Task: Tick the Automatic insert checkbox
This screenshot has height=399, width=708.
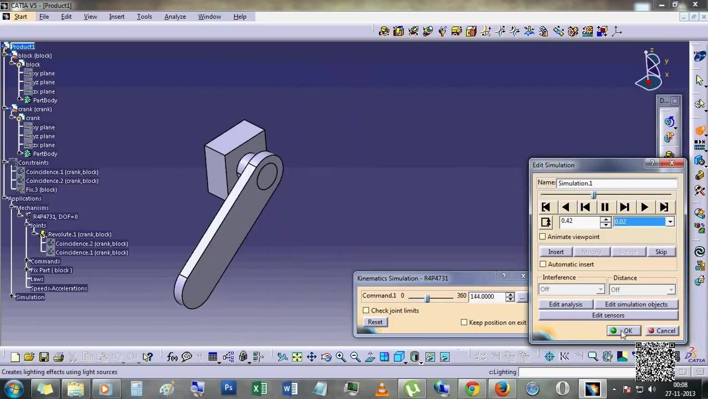Action: [543, 265]
